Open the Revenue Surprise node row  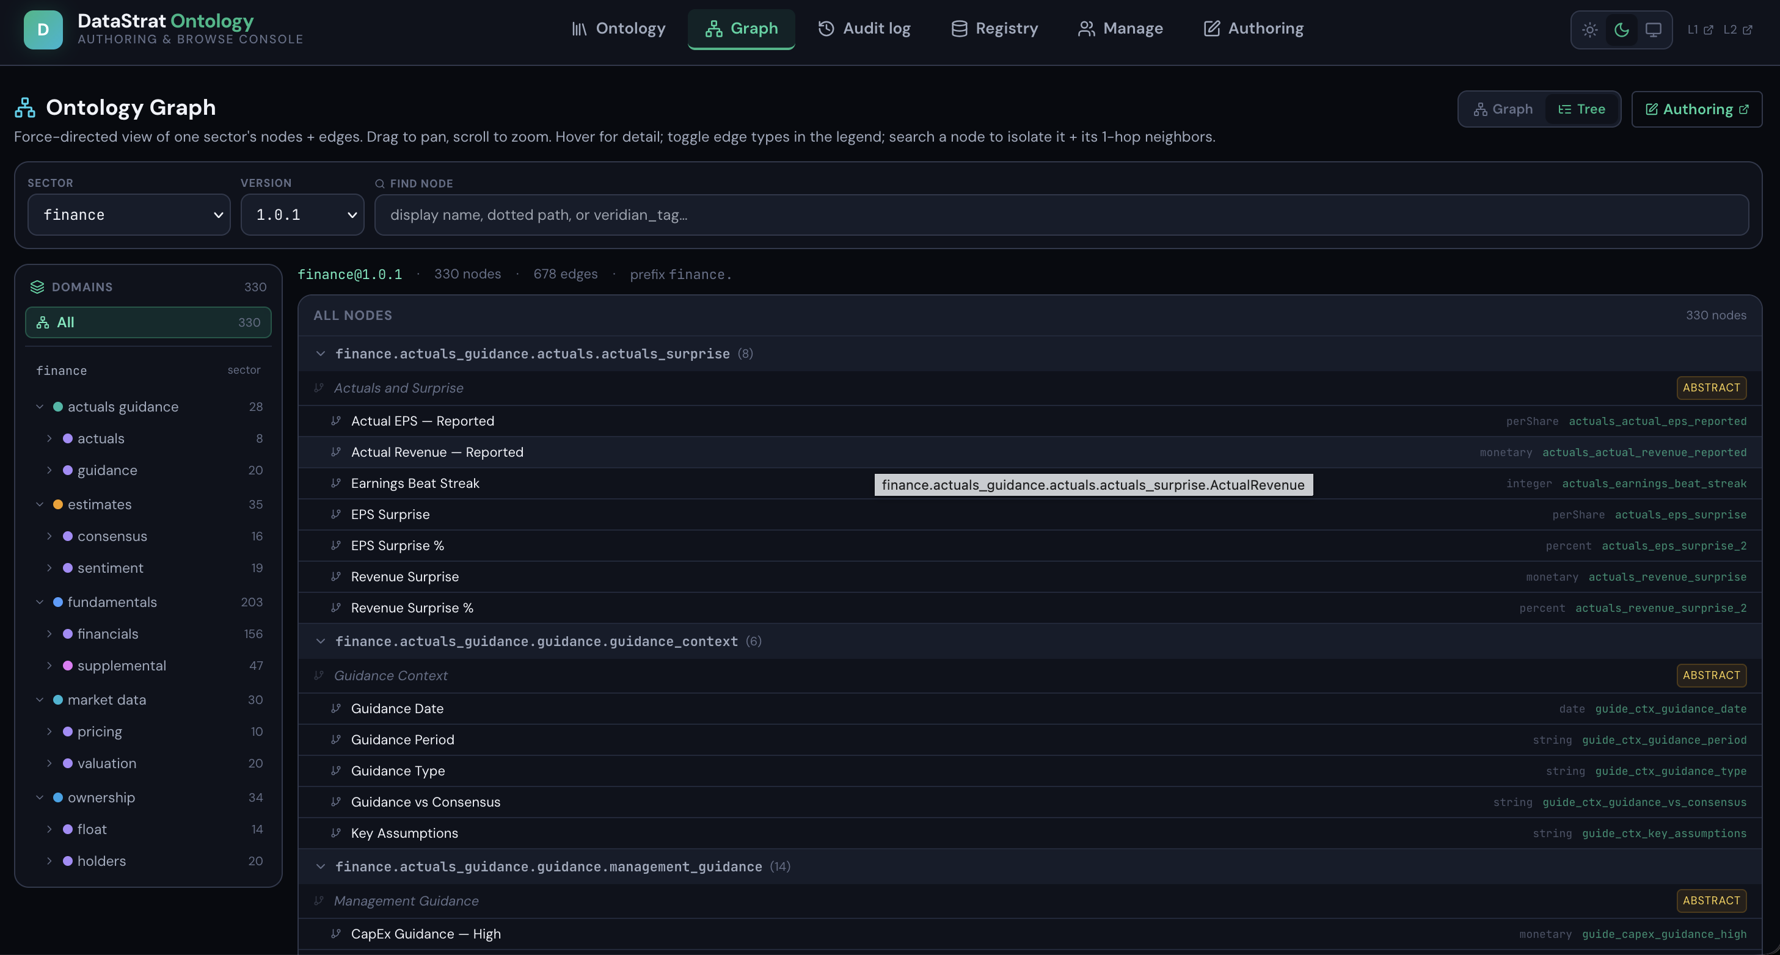click(x=1030, y=576)
